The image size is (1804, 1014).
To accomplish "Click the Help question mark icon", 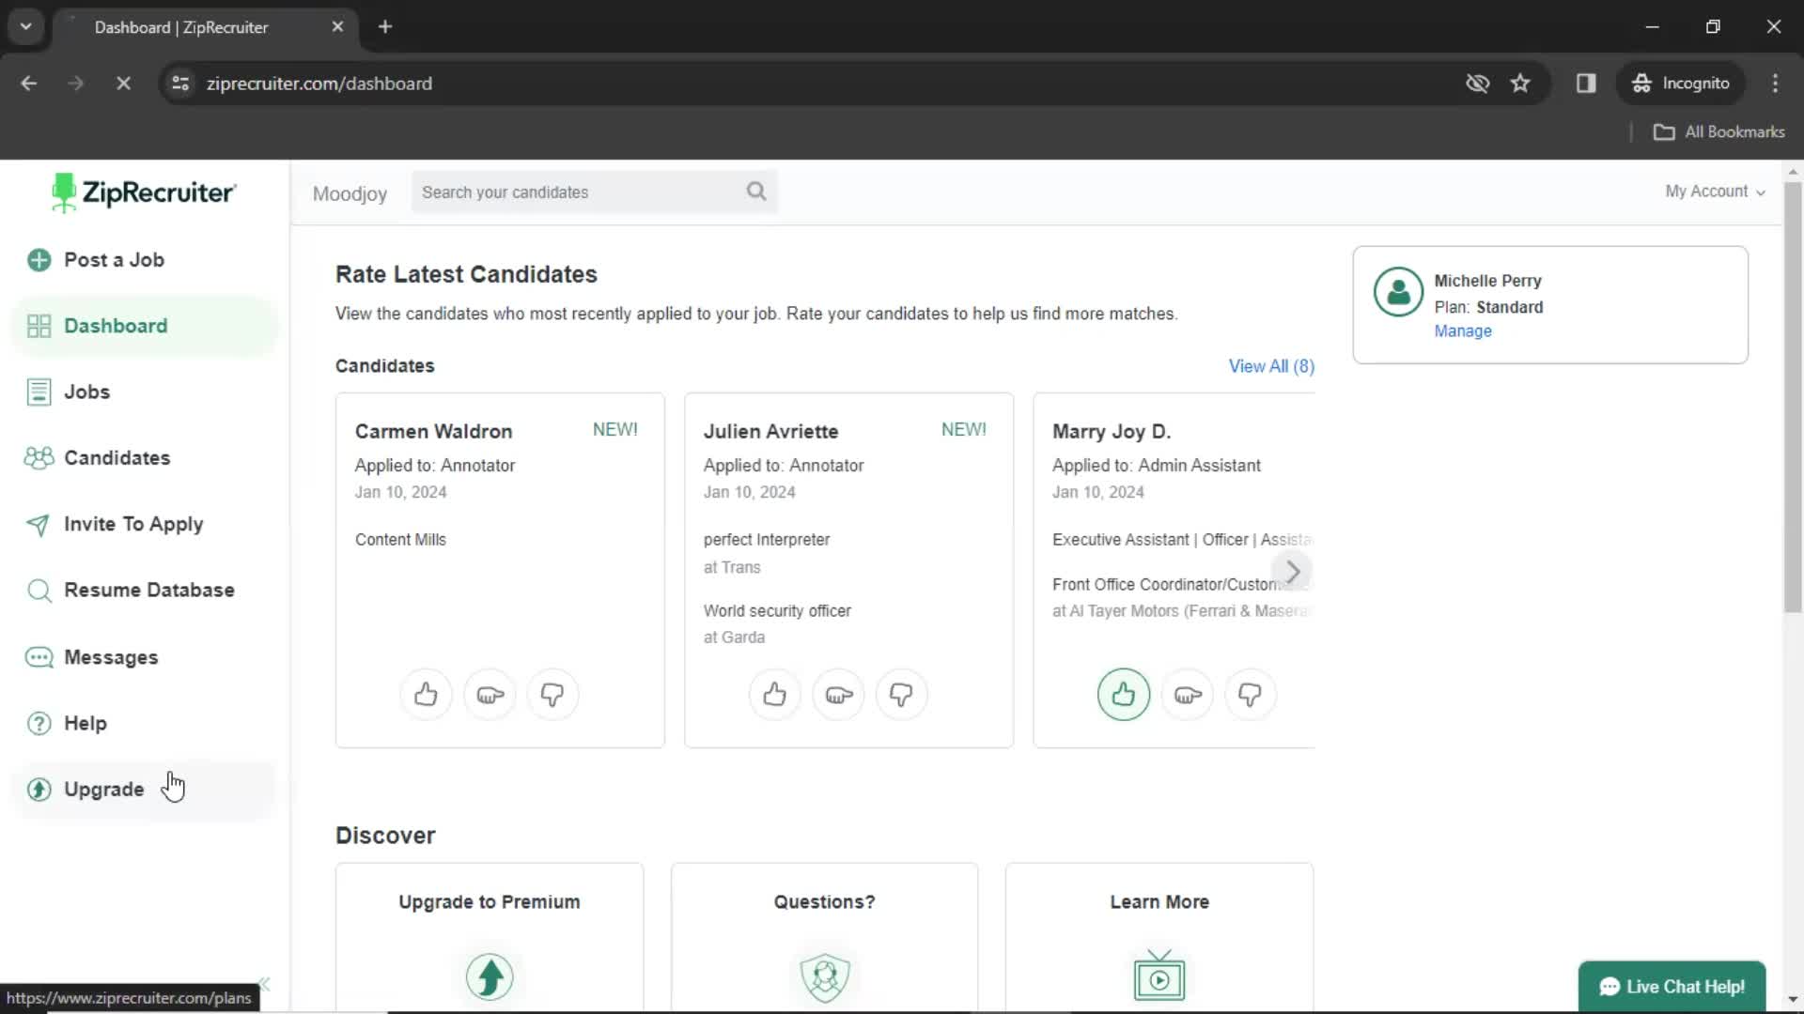I will pyautogui.click(x=39, y=722).
